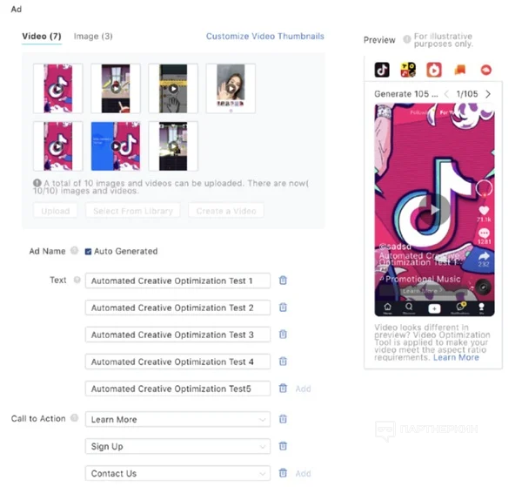Delete the Test 1 text row

[x=283, y=281]
